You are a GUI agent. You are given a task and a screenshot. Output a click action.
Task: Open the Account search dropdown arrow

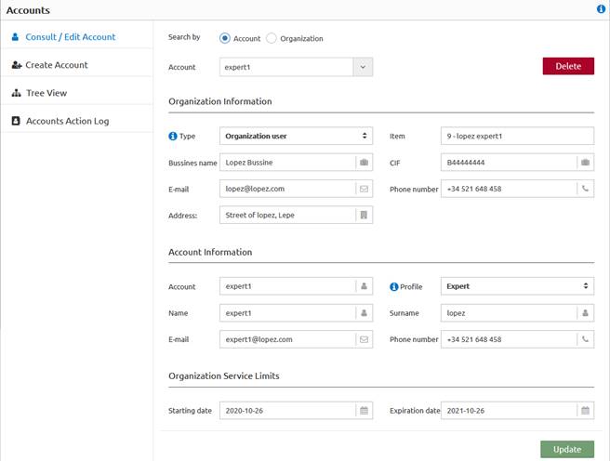(363, 67)
